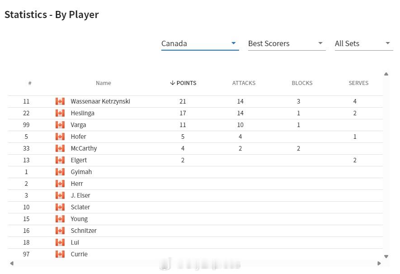Click the flag icon beside Heslinga
Screen dimensions: 400x274
[60, 113]
